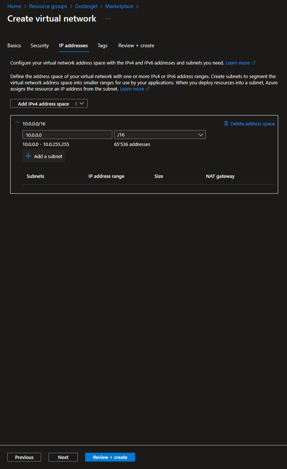
Task: Open the ellipsis menu beside Create virtual network
Action: point(108,18)
